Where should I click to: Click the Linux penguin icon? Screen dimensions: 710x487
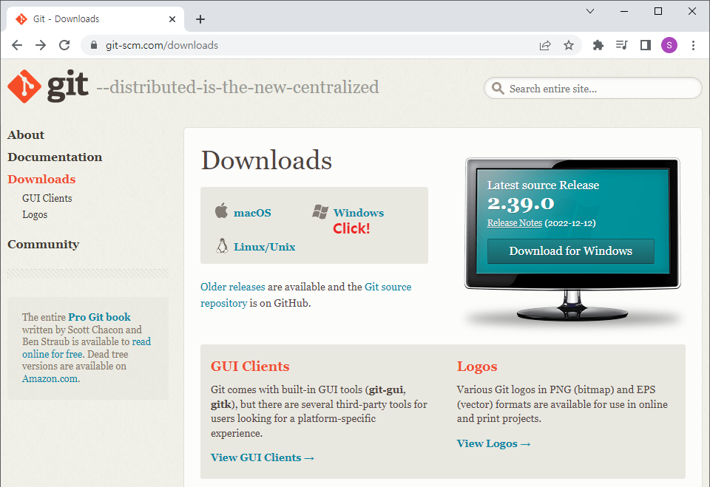222,246
